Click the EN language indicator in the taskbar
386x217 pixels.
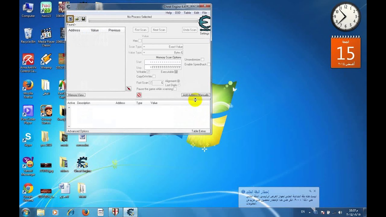(x=303, y=212)
